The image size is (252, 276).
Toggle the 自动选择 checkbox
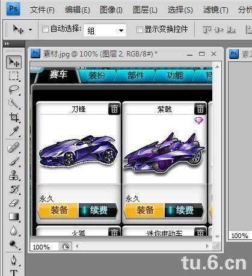pos(45,29)
